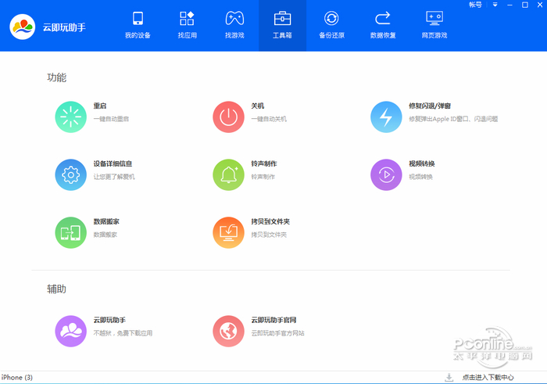The image size is (547, 384).
Task: Click the iPhone (3) status bar entry
Action: (16, 378)
